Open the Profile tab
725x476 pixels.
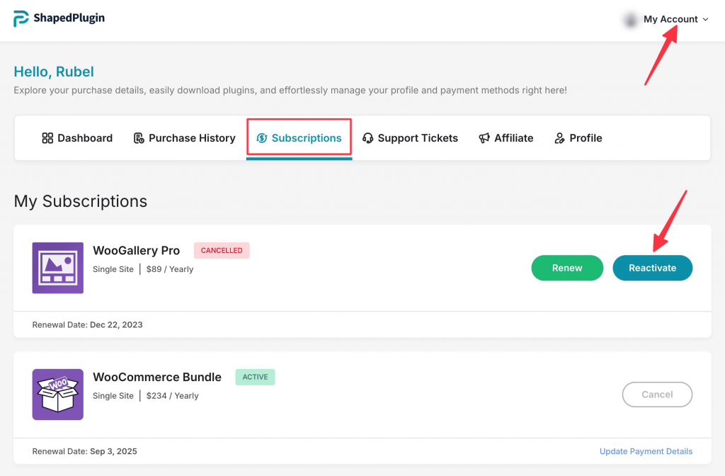[578, 138]
